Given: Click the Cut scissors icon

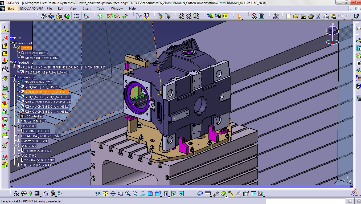Looking at the screenshot, I should click(318, 17).
